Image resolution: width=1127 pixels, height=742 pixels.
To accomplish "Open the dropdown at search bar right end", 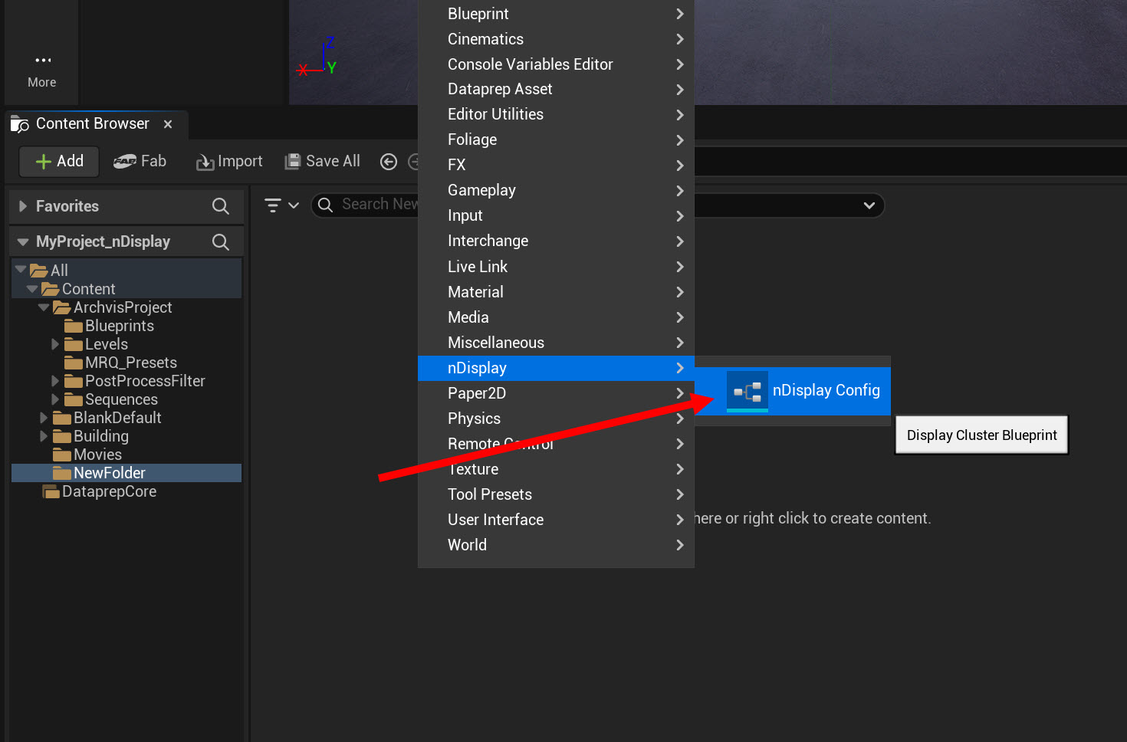I will coord(869,205).
